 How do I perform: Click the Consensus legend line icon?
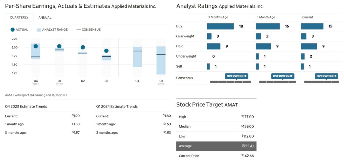pos(79,30)
